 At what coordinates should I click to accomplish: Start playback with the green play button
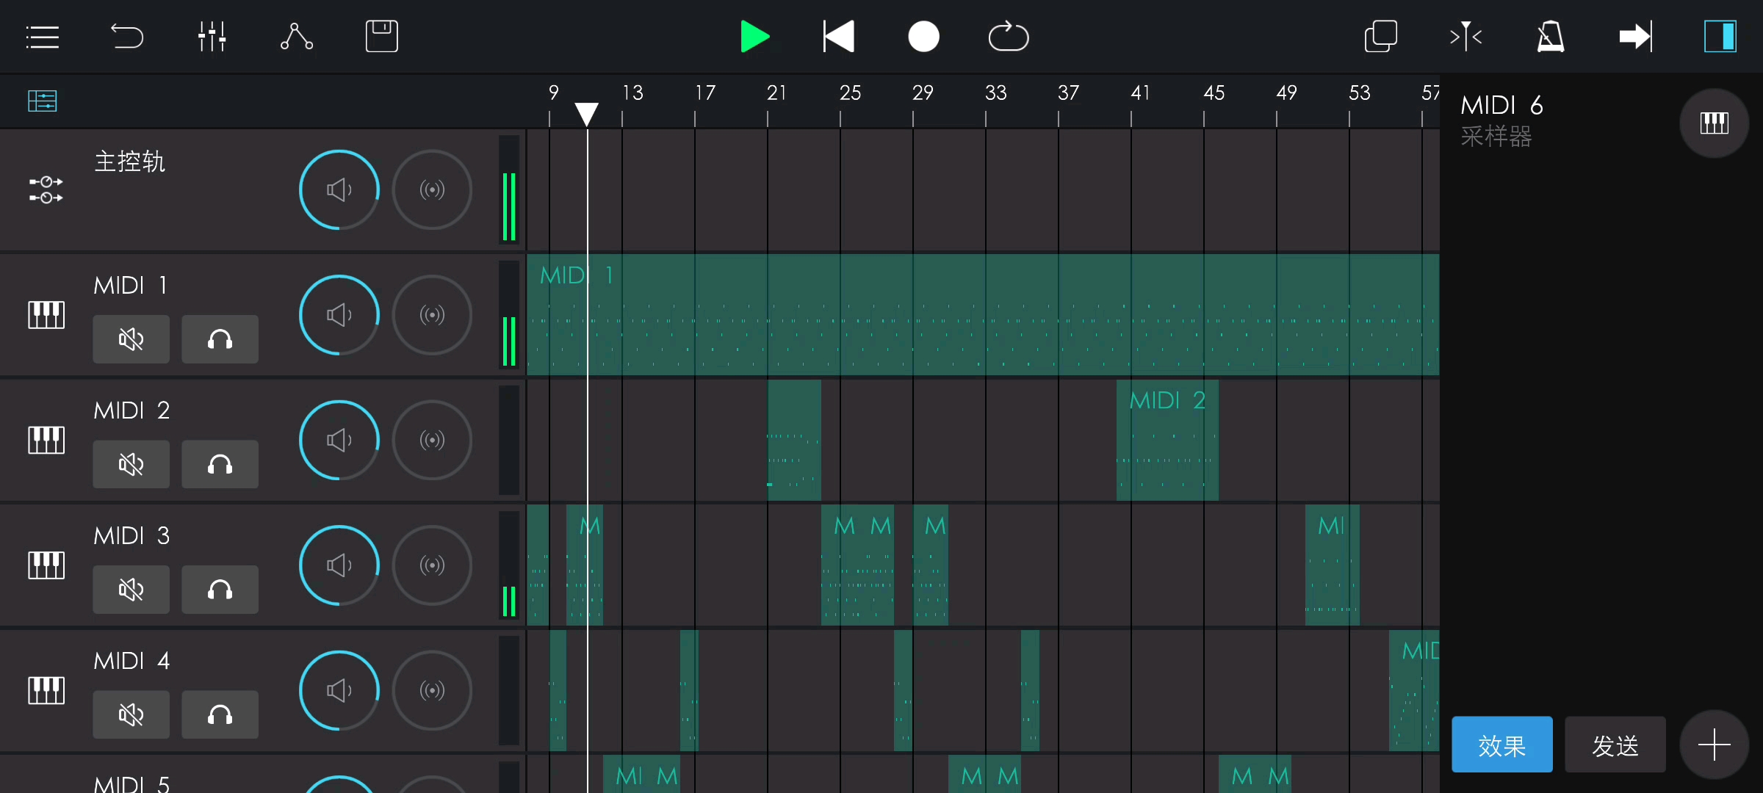754,37
